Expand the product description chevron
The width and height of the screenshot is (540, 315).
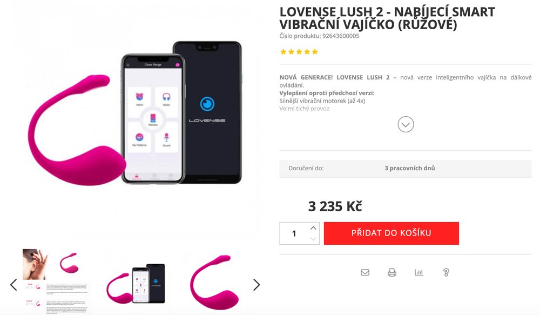point(406,124)
